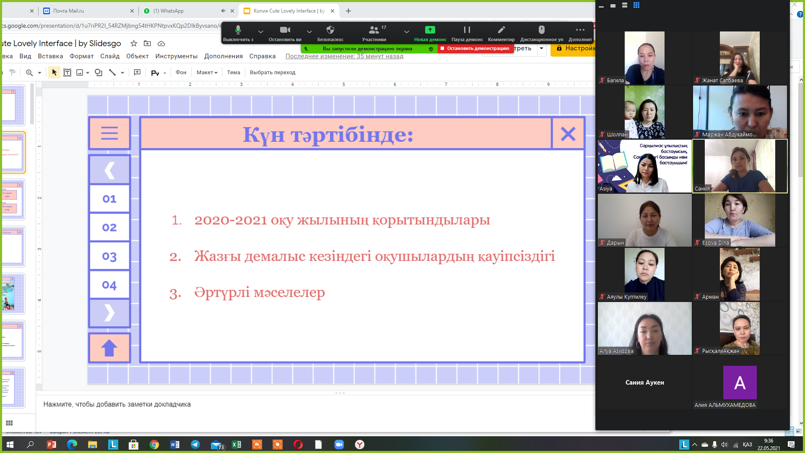This screenshot has width=805, height=453.
Task: Star the presentation title
Action: (134, 43)
